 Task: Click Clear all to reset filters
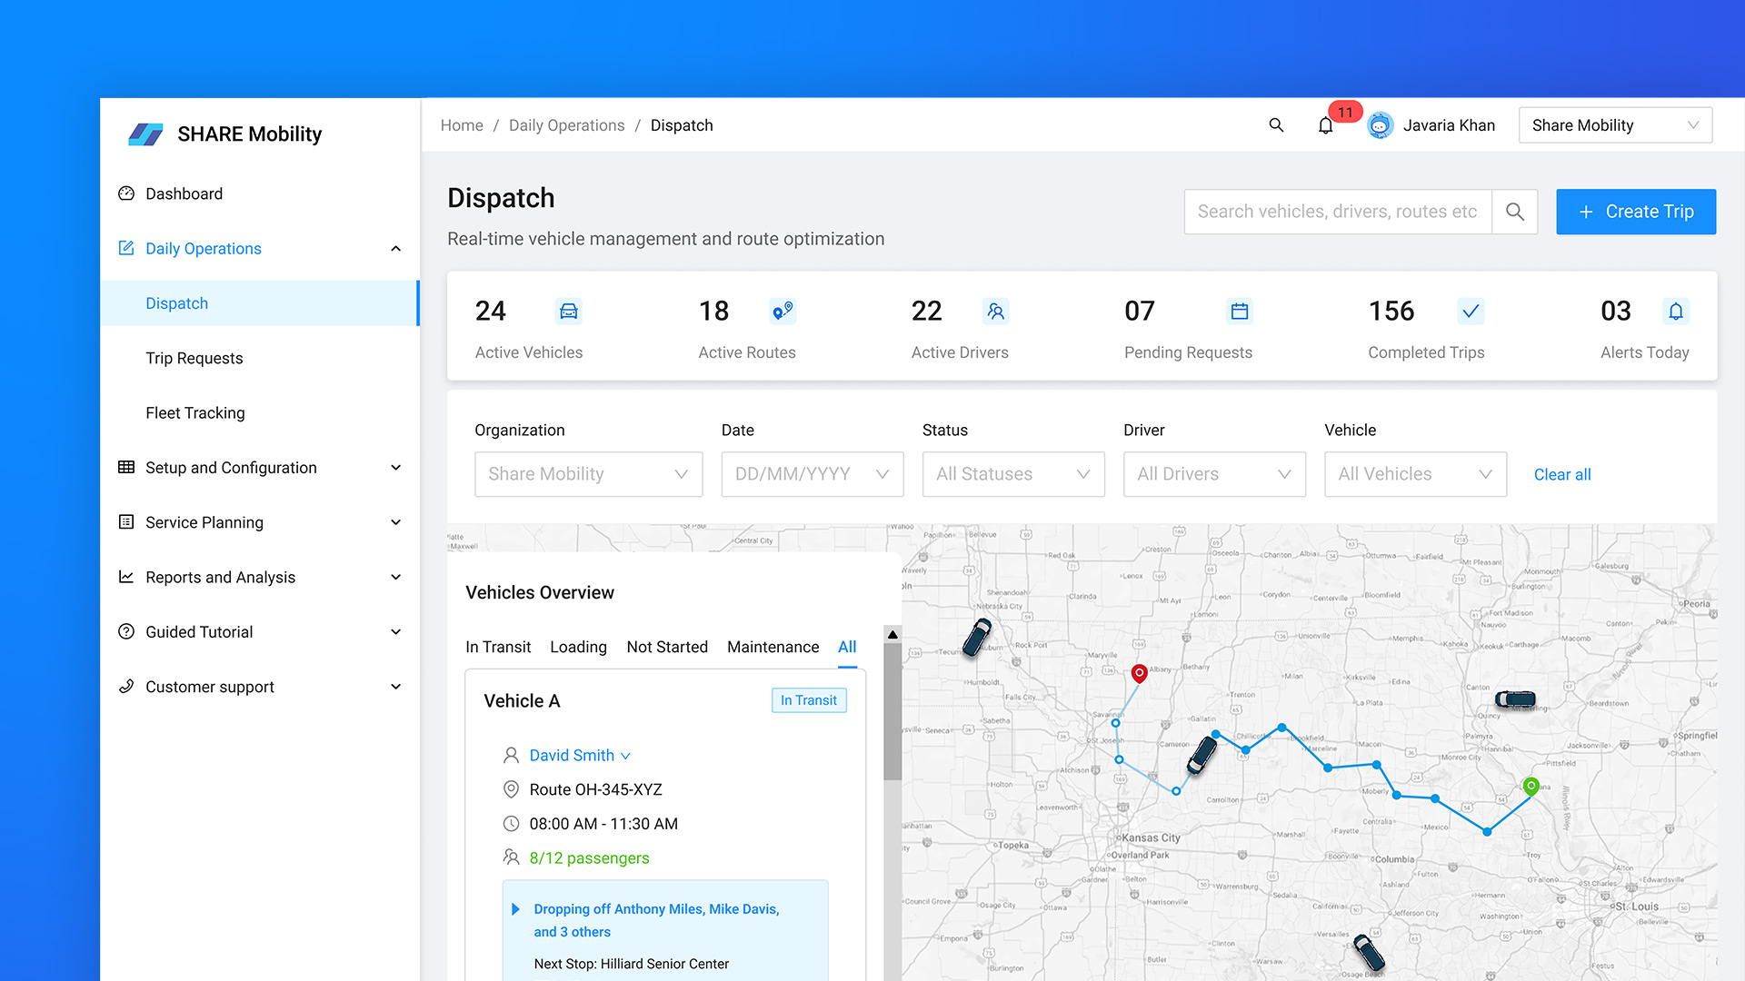1562,474
